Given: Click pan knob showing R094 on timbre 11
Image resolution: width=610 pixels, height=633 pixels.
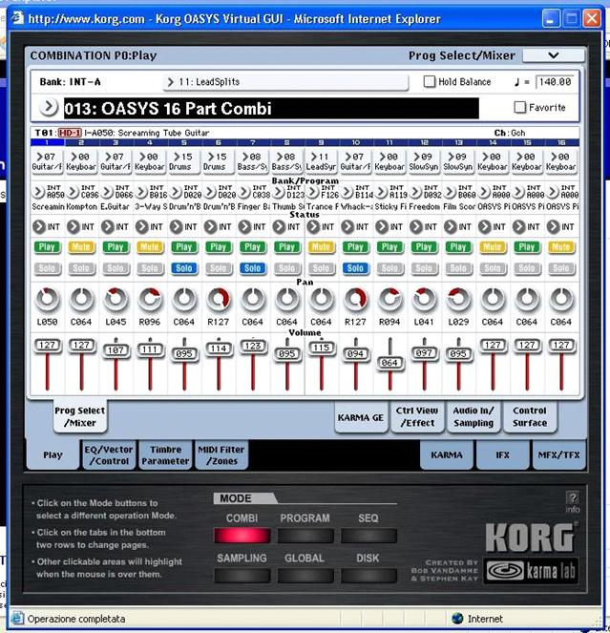Looking at the screenshot, I should pos(390,300).
